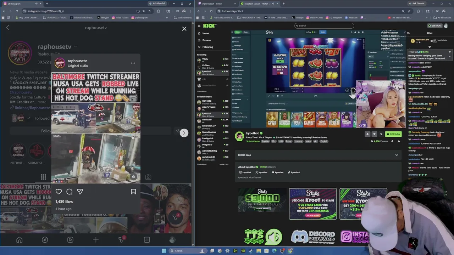Screen dimensions: 454x255
Task: Open kyootbot TikTok link in About
Action: coord(294,172)
